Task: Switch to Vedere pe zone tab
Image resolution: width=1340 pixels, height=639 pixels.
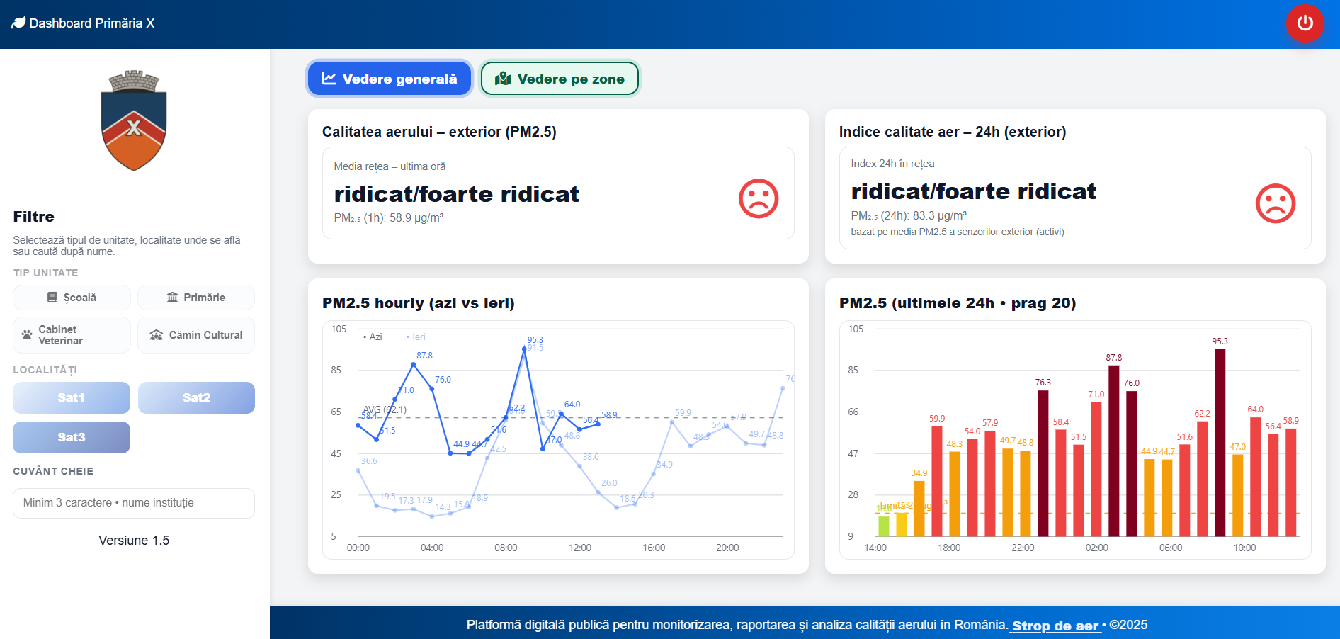Action: click(560, 79)
